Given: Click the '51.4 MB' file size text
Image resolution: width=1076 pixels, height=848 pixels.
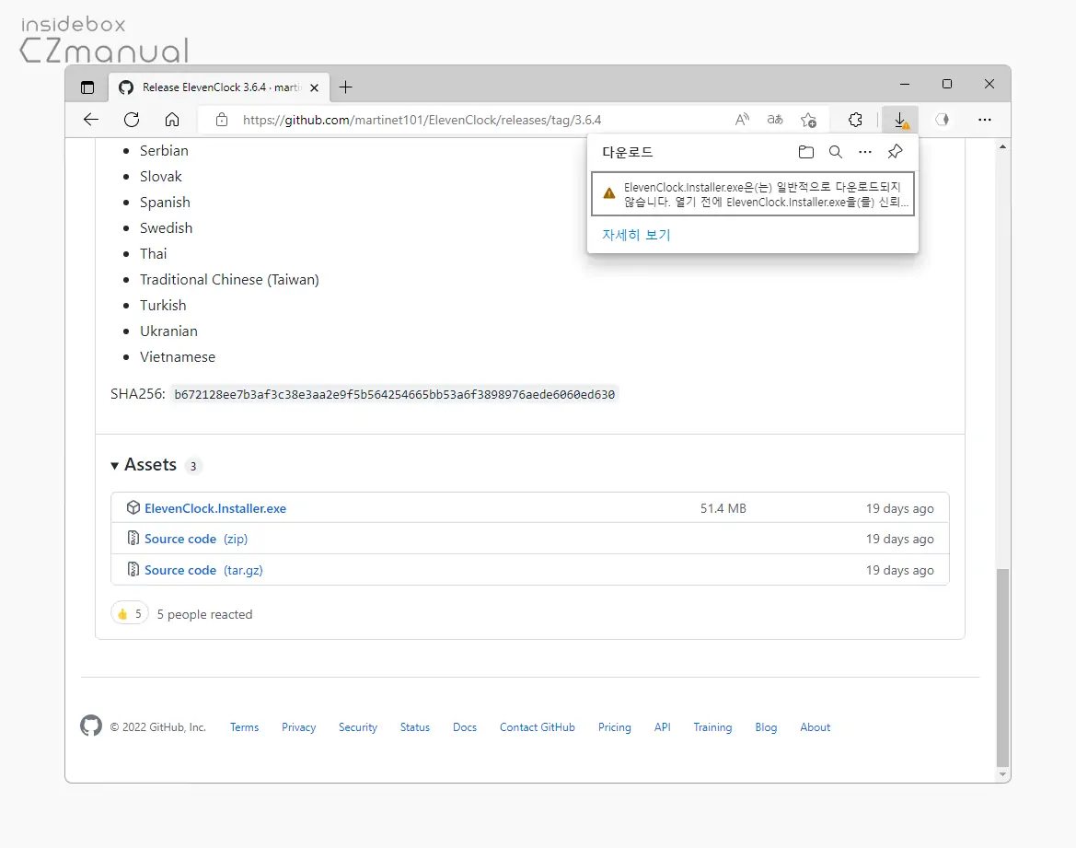Looking at the screenshot, I should coord(723,508).
